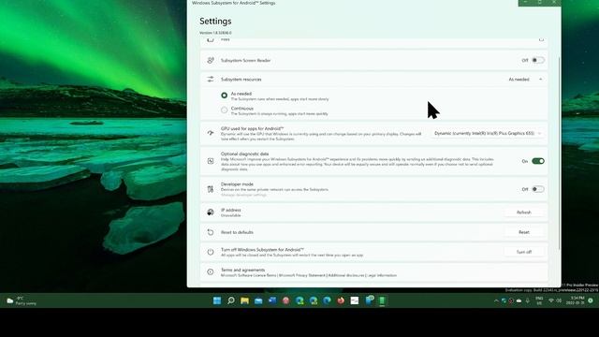The width and height of the screenshot is (599, 337).
Task: Click the Subsystem Screen Reader row icon
Action: coord(211,60)
